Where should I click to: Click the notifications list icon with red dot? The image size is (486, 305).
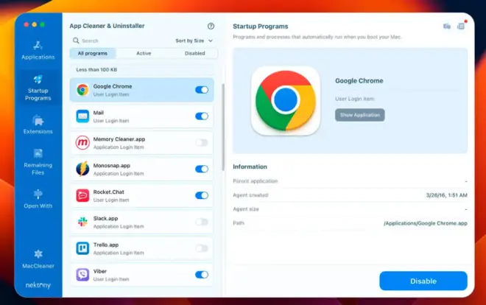(461, 26)
